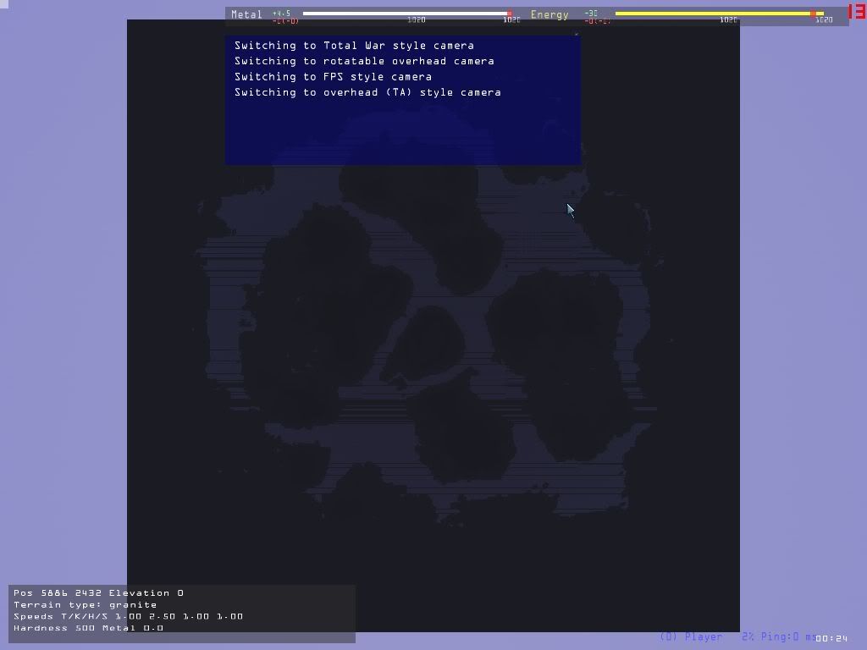Click the rotatable overhead camera message
This screenshot has height=650, width=867.
(364, 61)
